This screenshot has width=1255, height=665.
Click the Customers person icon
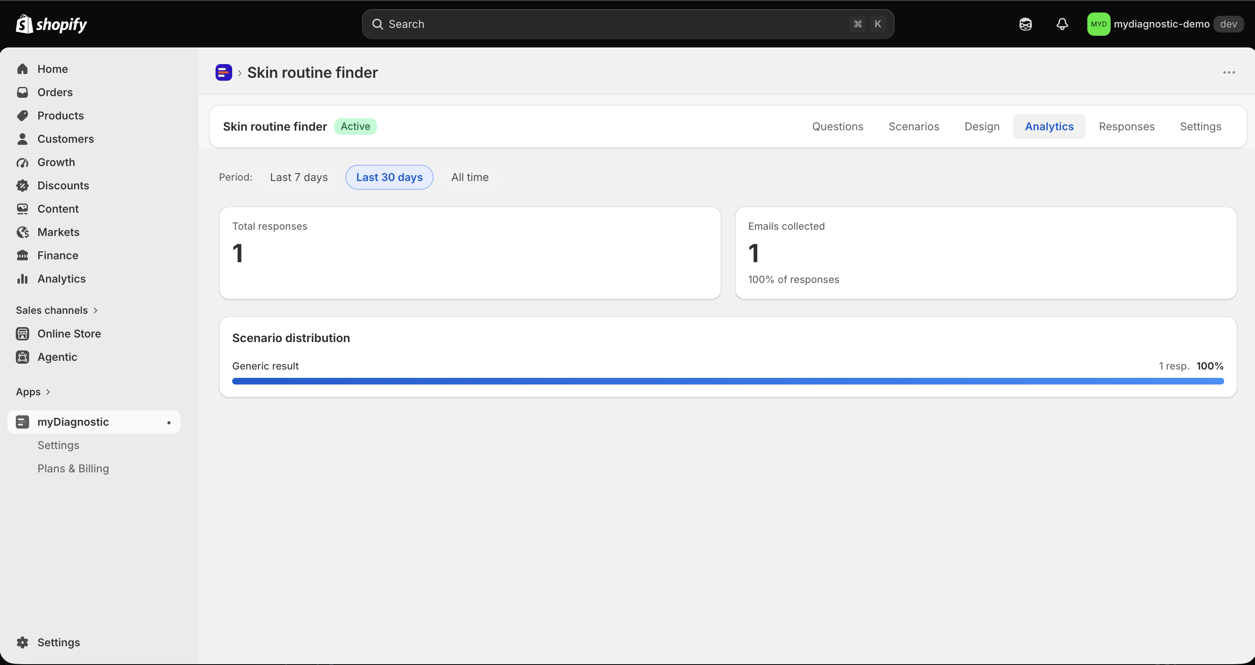22,139
